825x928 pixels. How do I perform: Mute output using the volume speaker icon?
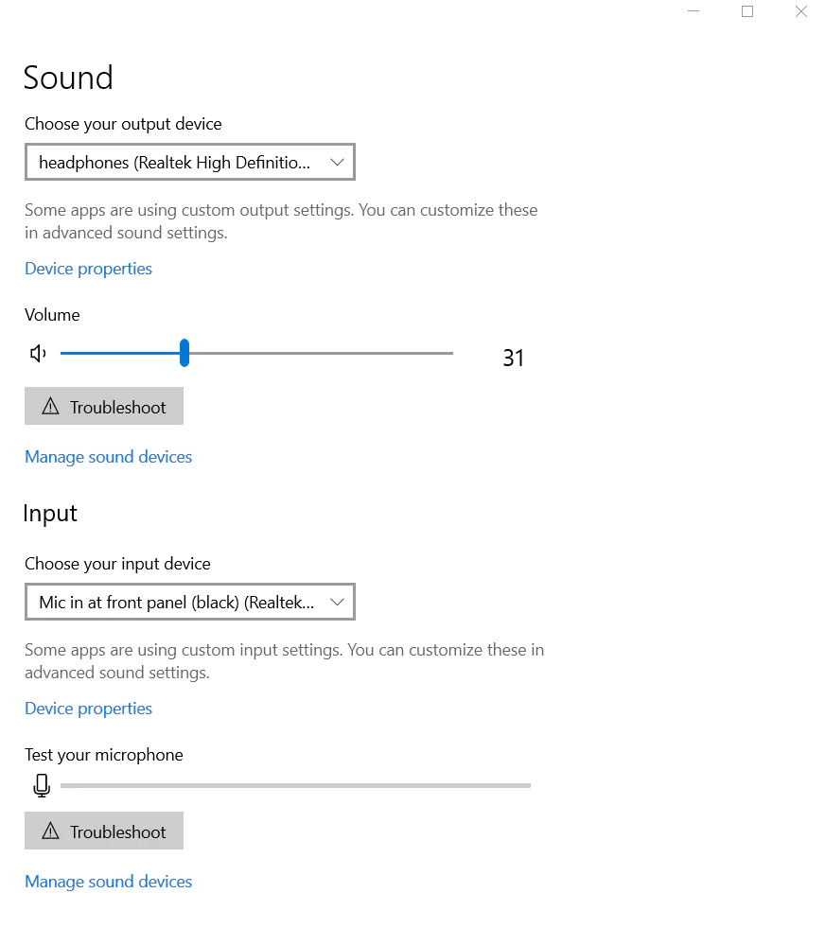pos(38,354)
